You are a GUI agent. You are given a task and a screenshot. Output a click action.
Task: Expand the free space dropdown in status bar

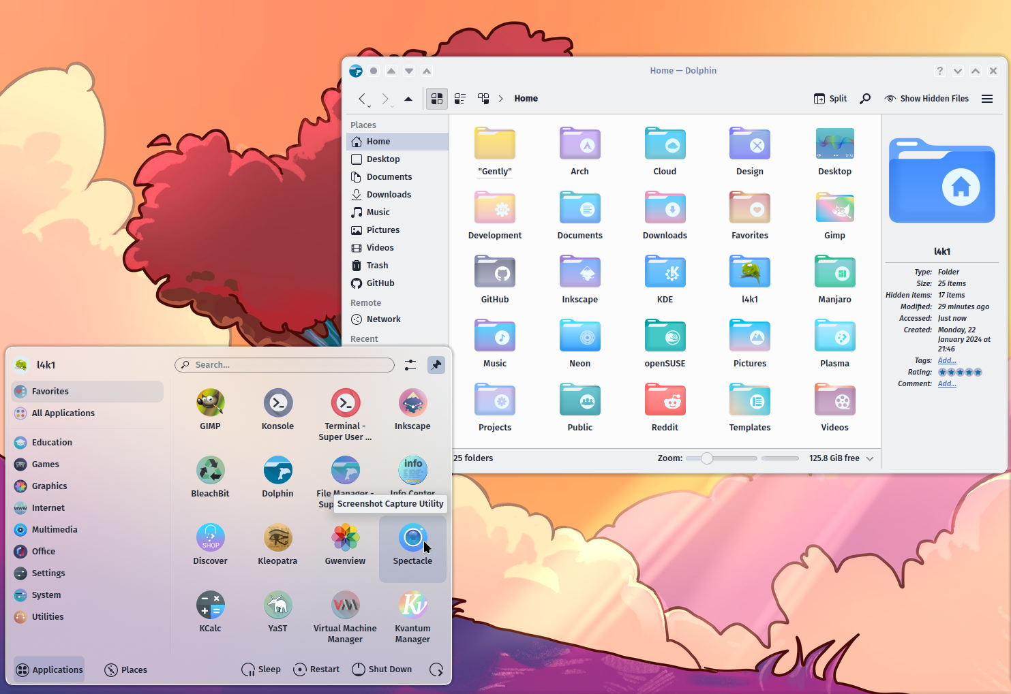(x=870, y=458)
